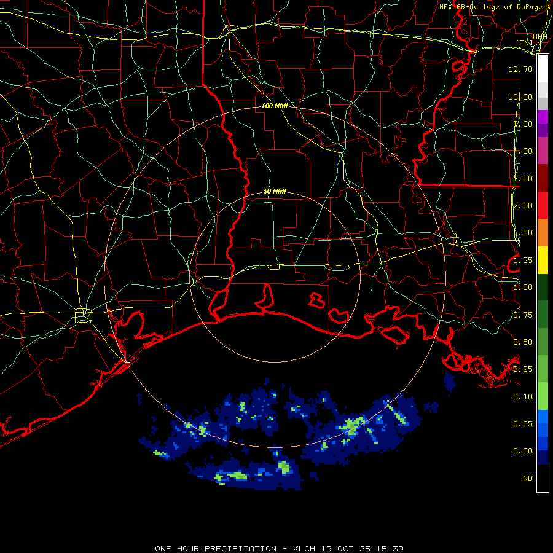Image resolution: width=553 pixels, height=553 pixels.
Task: Click the 0.25 scale label
Action: tap(523, 369)
